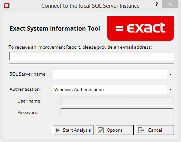
Task: Open the Options button
Action: (x=115, y=130)
